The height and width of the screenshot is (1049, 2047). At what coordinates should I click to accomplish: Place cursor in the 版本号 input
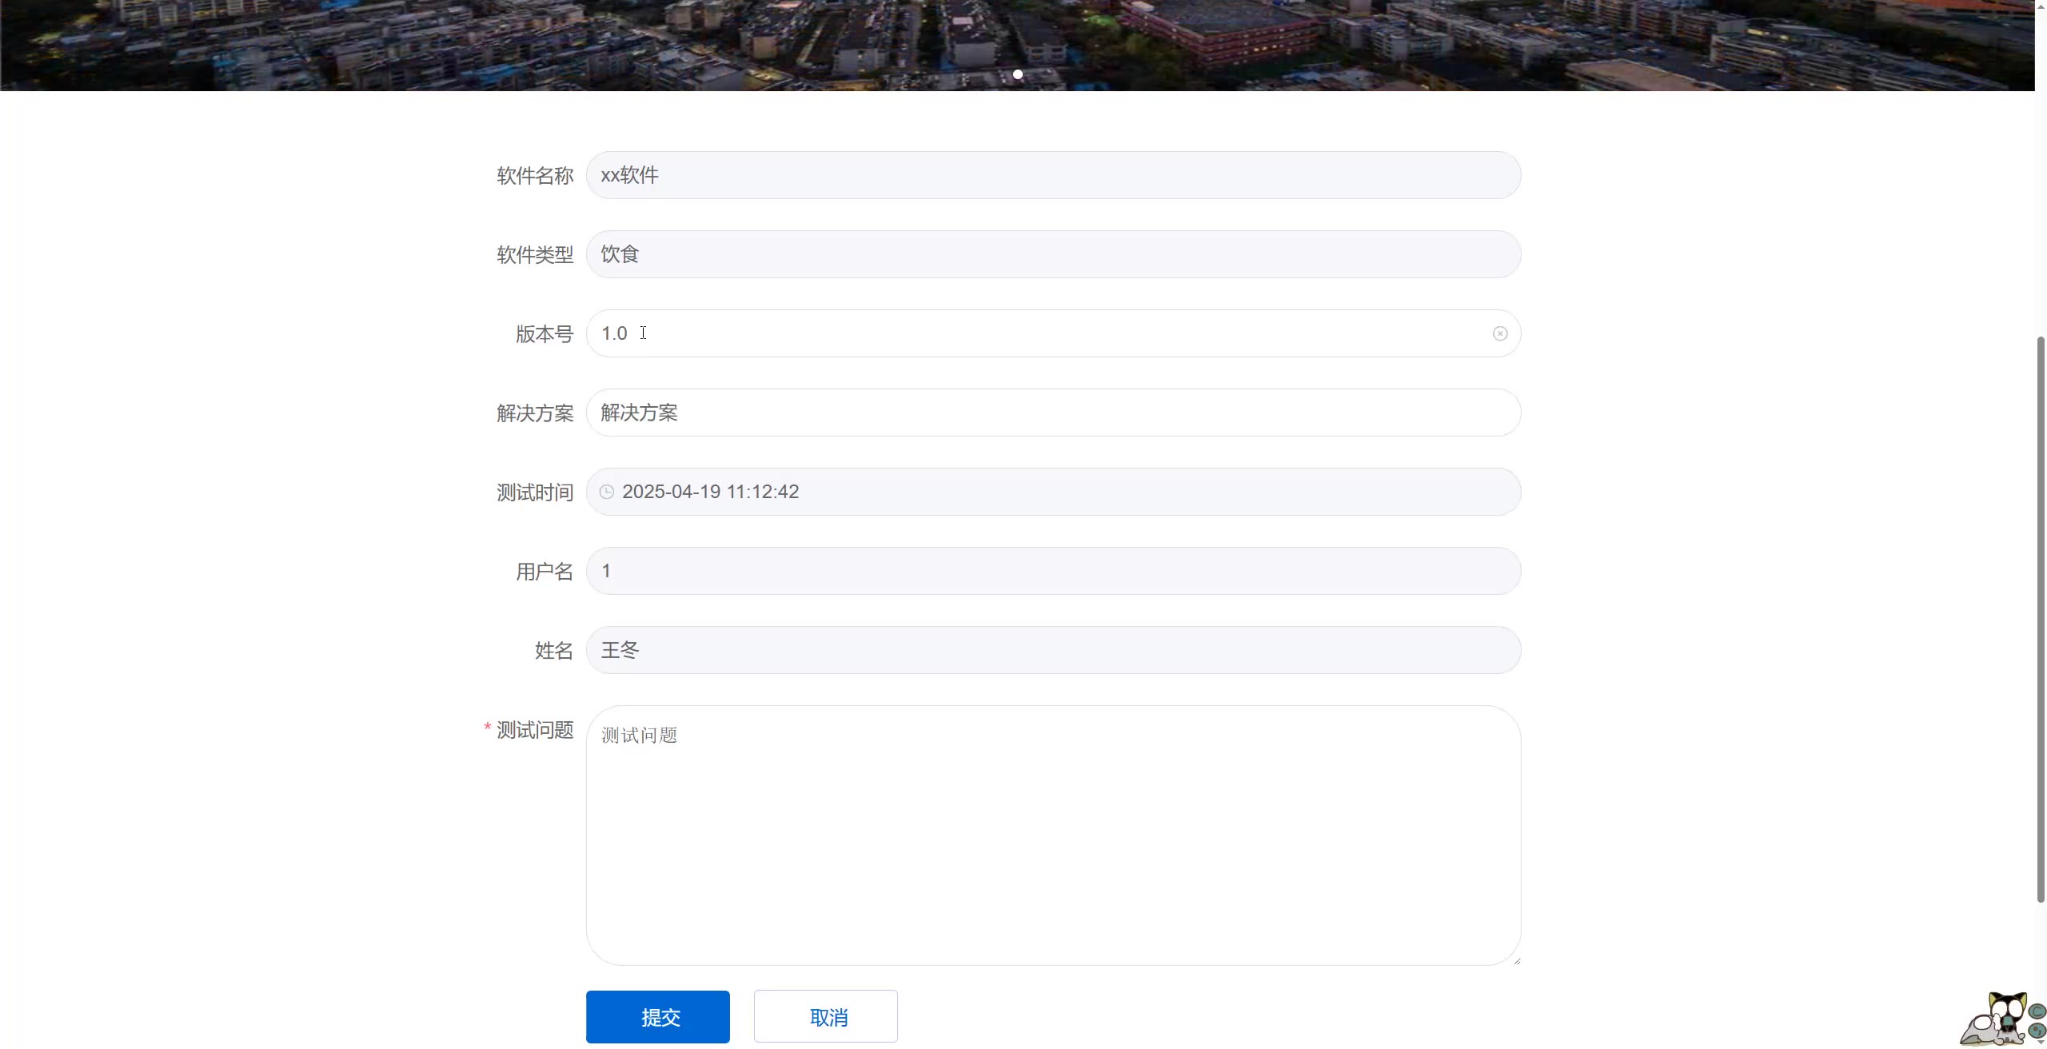point(1039,333)
